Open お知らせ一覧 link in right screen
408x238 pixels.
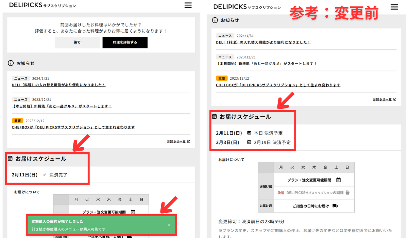(382, 99)
